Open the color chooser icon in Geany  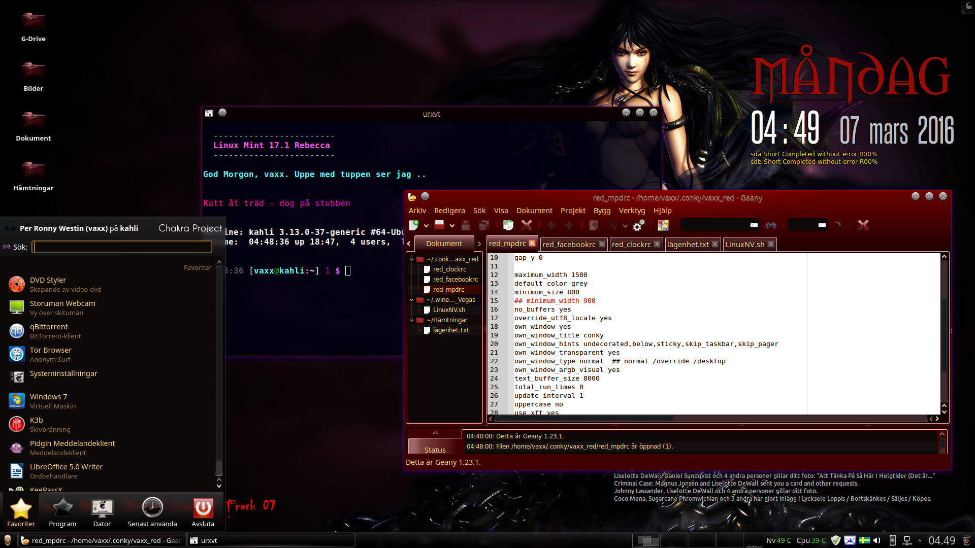[663, 225]
